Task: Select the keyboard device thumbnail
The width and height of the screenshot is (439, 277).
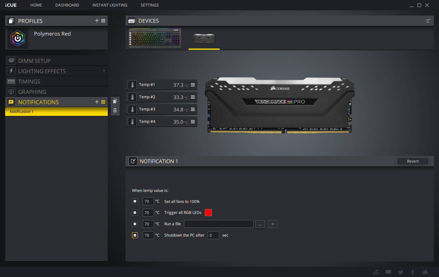Action: (x=155, y=38)
